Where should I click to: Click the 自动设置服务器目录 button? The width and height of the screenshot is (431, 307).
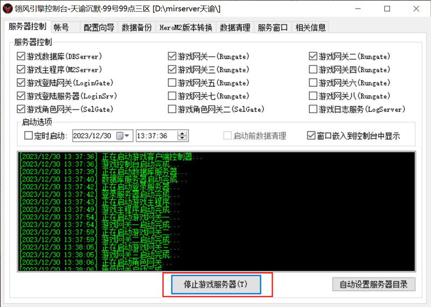coord(373,284)
